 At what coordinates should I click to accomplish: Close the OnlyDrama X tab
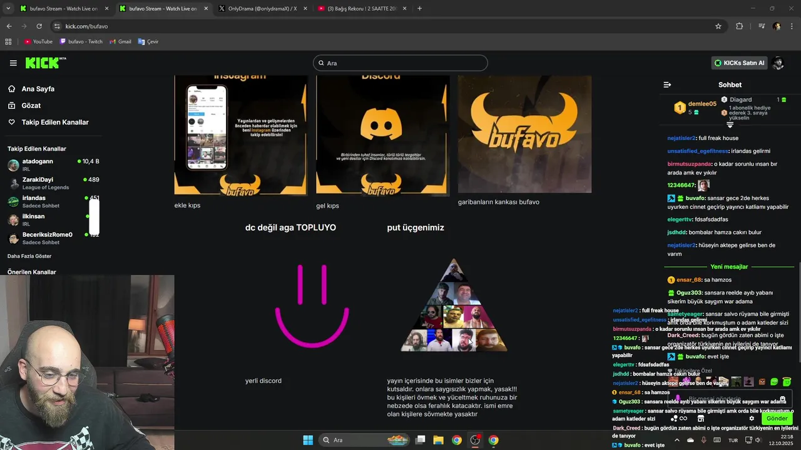point(305,9)
